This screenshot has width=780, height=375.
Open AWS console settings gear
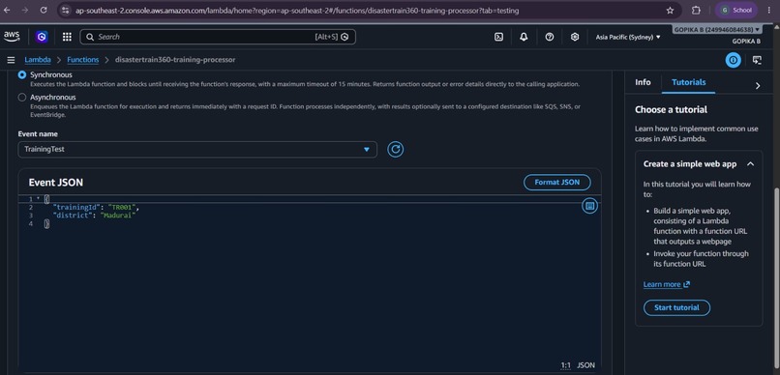point(575,37)
